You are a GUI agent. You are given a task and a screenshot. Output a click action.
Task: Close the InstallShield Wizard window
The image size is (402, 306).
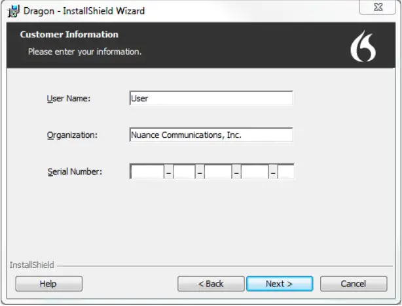(x=378, y=7)
